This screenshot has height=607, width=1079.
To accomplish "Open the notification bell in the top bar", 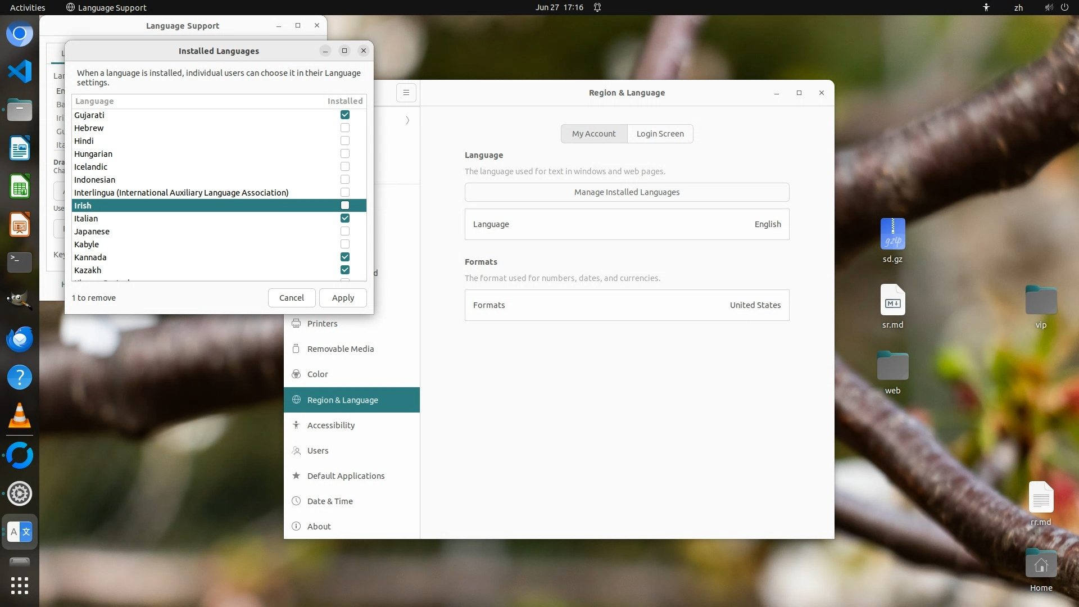I will (597, 7).
